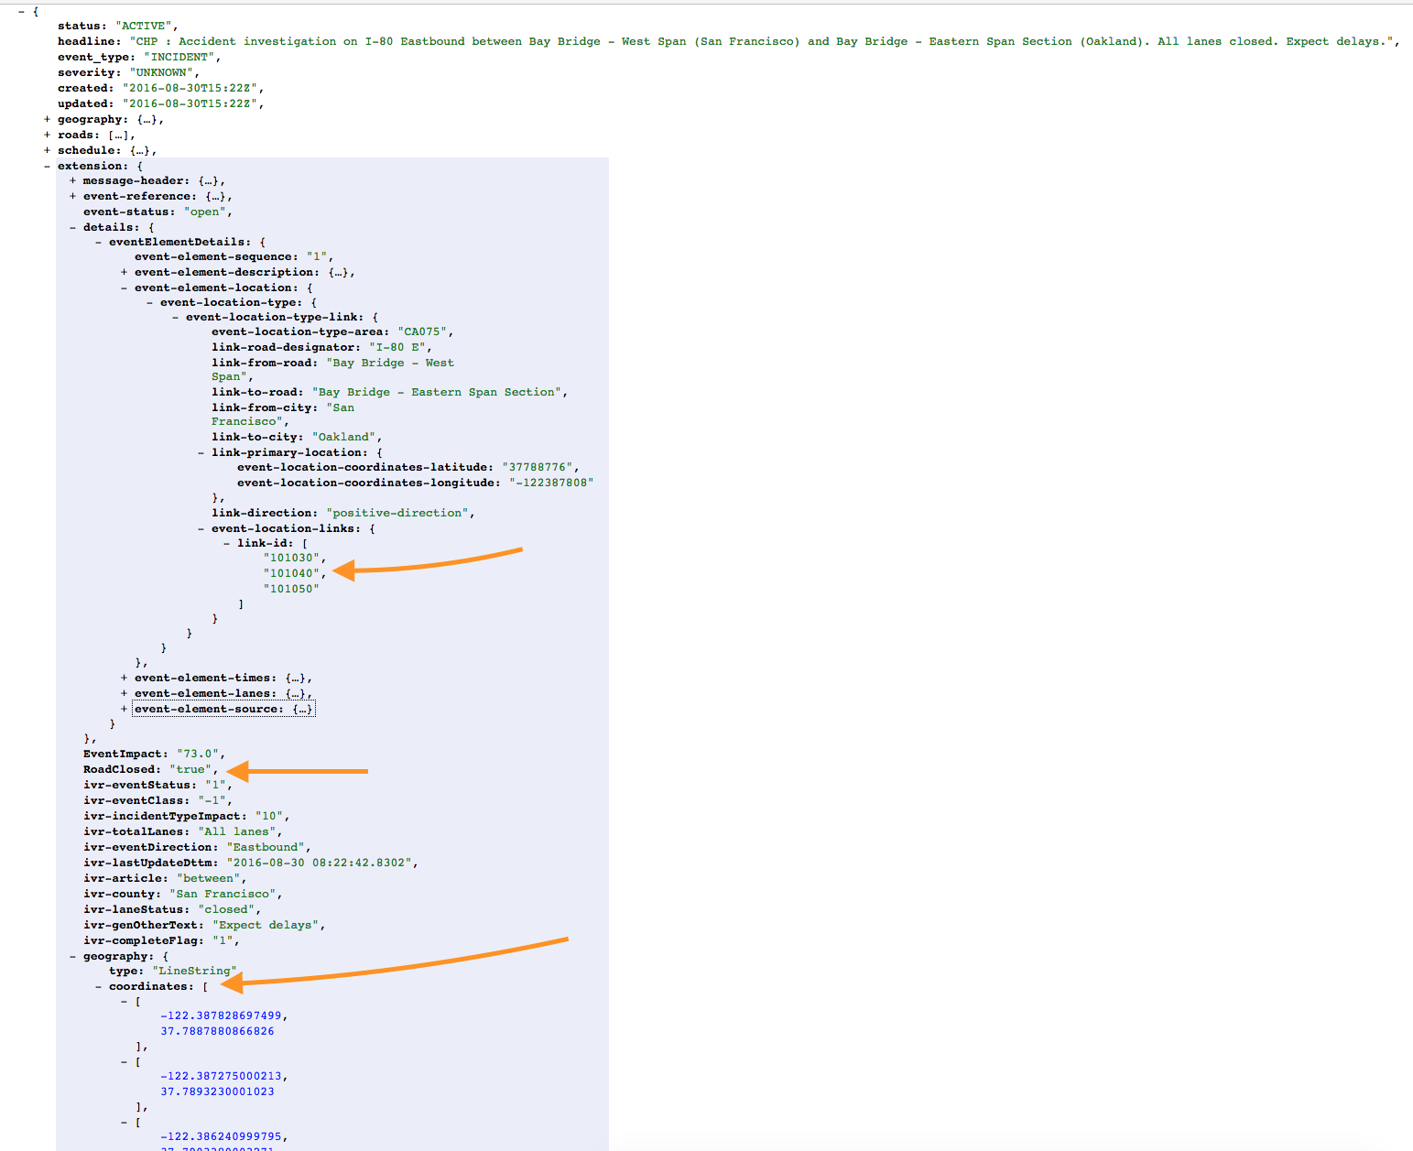Select event-location-type-area value "CA075"
Viewport: 1413px width, 1151px height.
click(422, 332)
